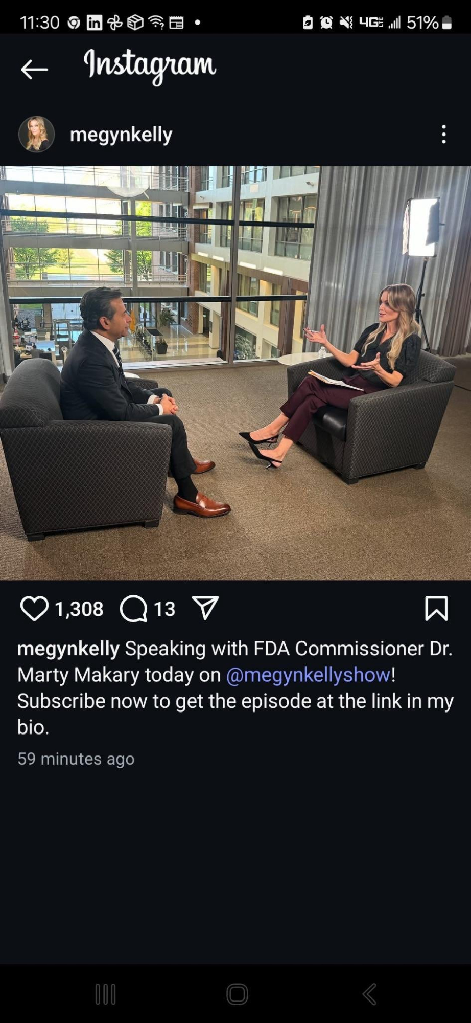Open megynkelly profile picture
Viewport: 471px width, 1023px height.
click(x=36, y=134)
